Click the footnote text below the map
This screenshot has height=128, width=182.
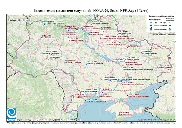point(91,123)
